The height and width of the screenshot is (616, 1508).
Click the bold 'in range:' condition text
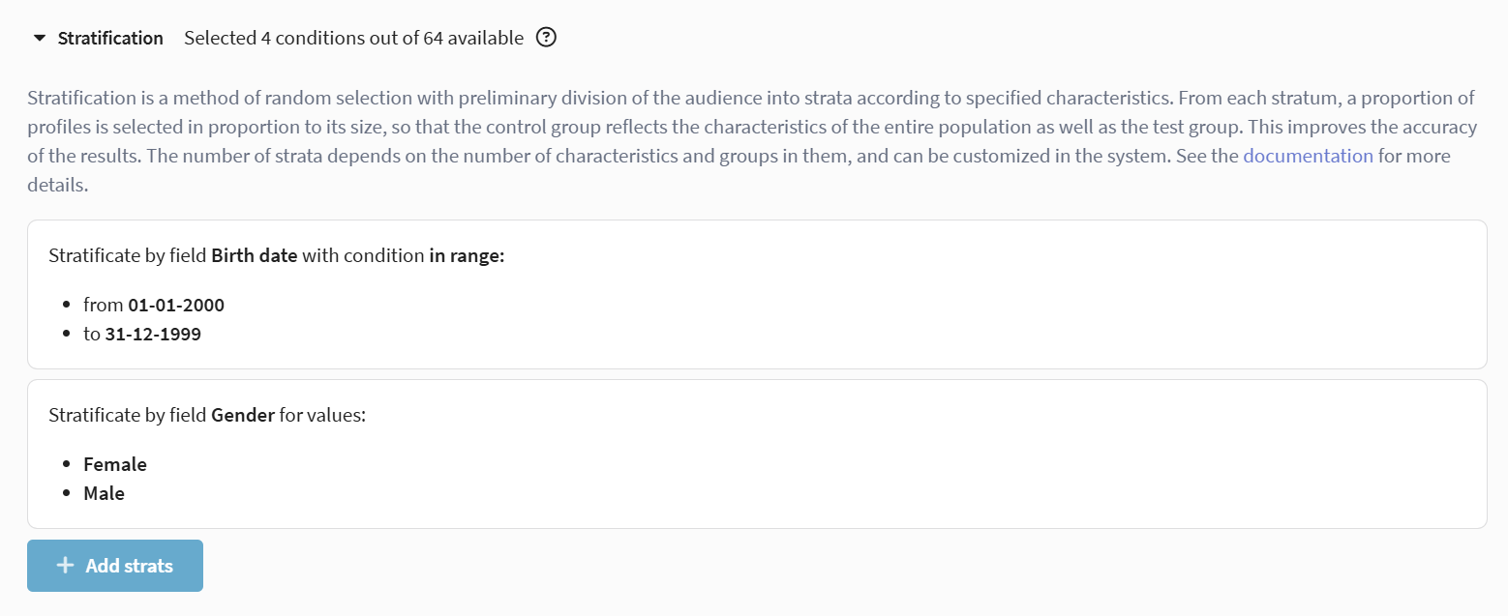pyautogui.click(x=467, y=256)
